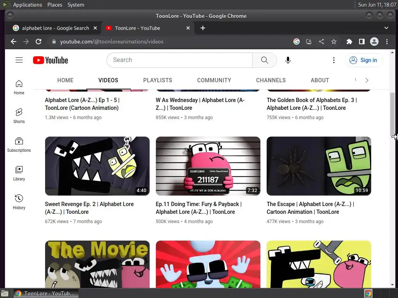Click the clock Sun Jun 11, 18:07
The height and width of the screenshot is (298, 398).
[x=377, y=5]
